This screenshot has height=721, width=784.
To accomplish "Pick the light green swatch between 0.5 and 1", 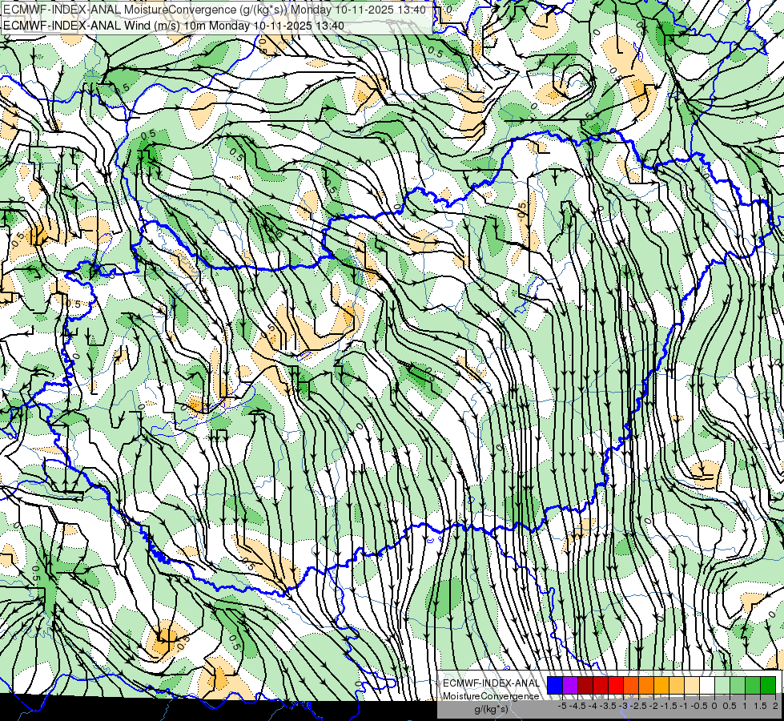I will [738, 686].
